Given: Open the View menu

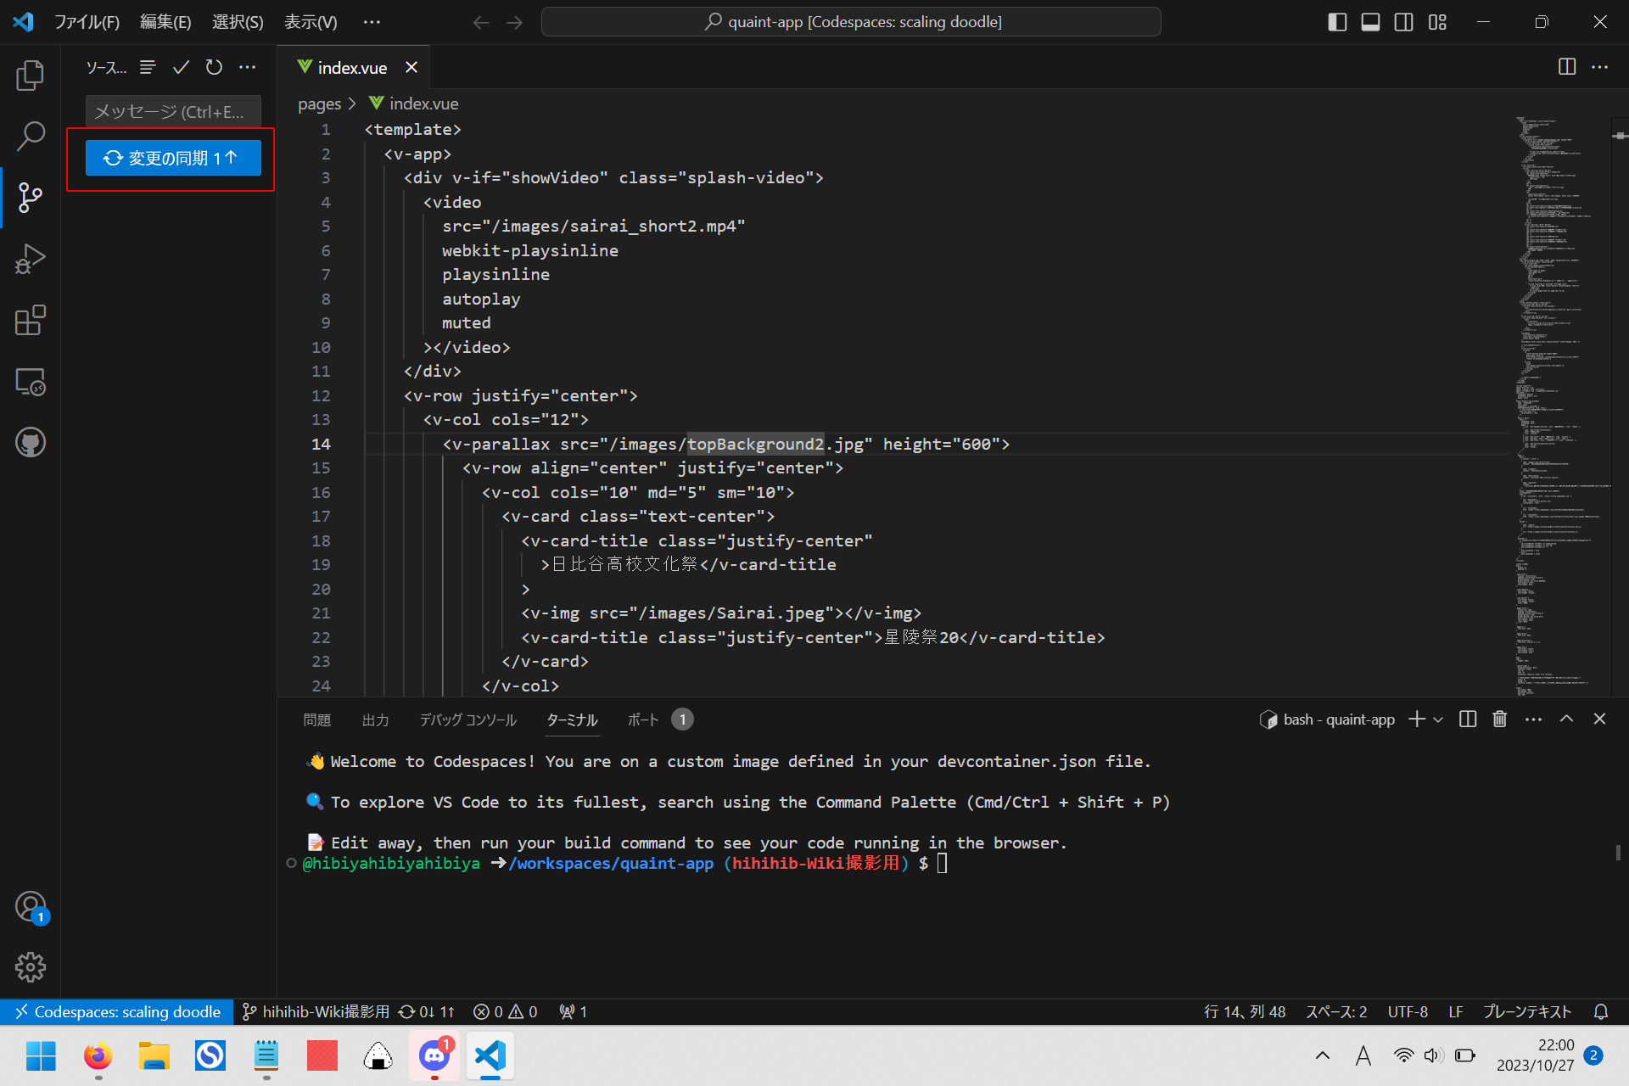Looking at the screenshot, I should [311, 22].
